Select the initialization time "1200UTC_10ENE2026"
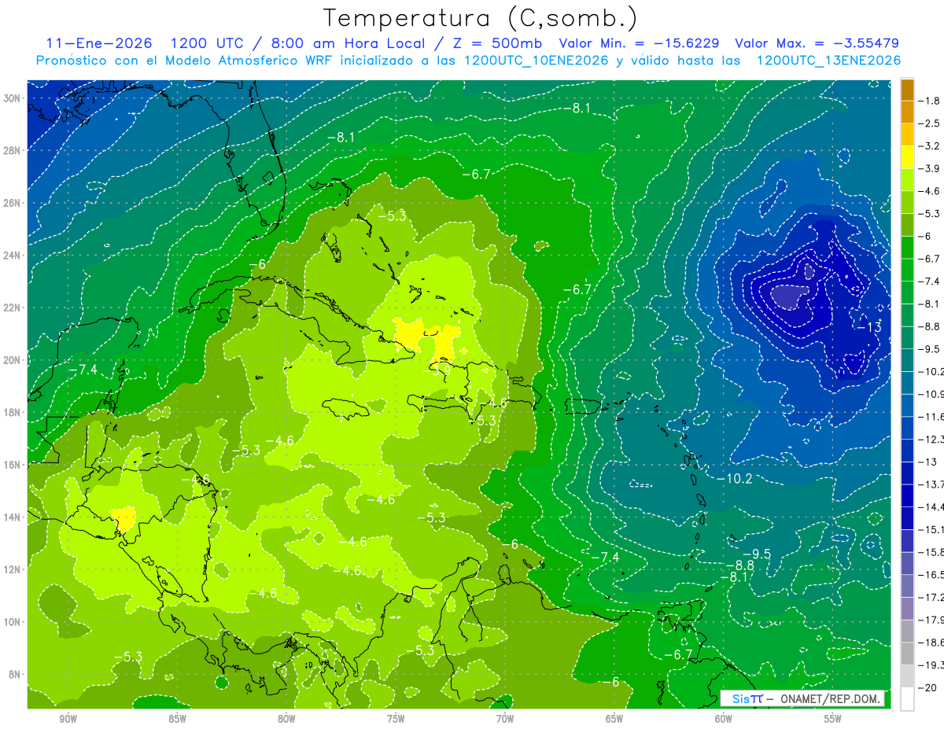The image size is (944, 729). pos(537,61)
